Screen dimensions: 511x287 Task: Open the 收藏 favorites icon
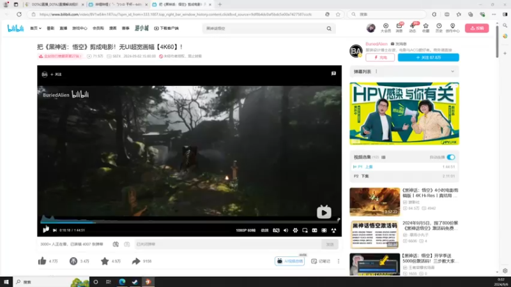425,28
